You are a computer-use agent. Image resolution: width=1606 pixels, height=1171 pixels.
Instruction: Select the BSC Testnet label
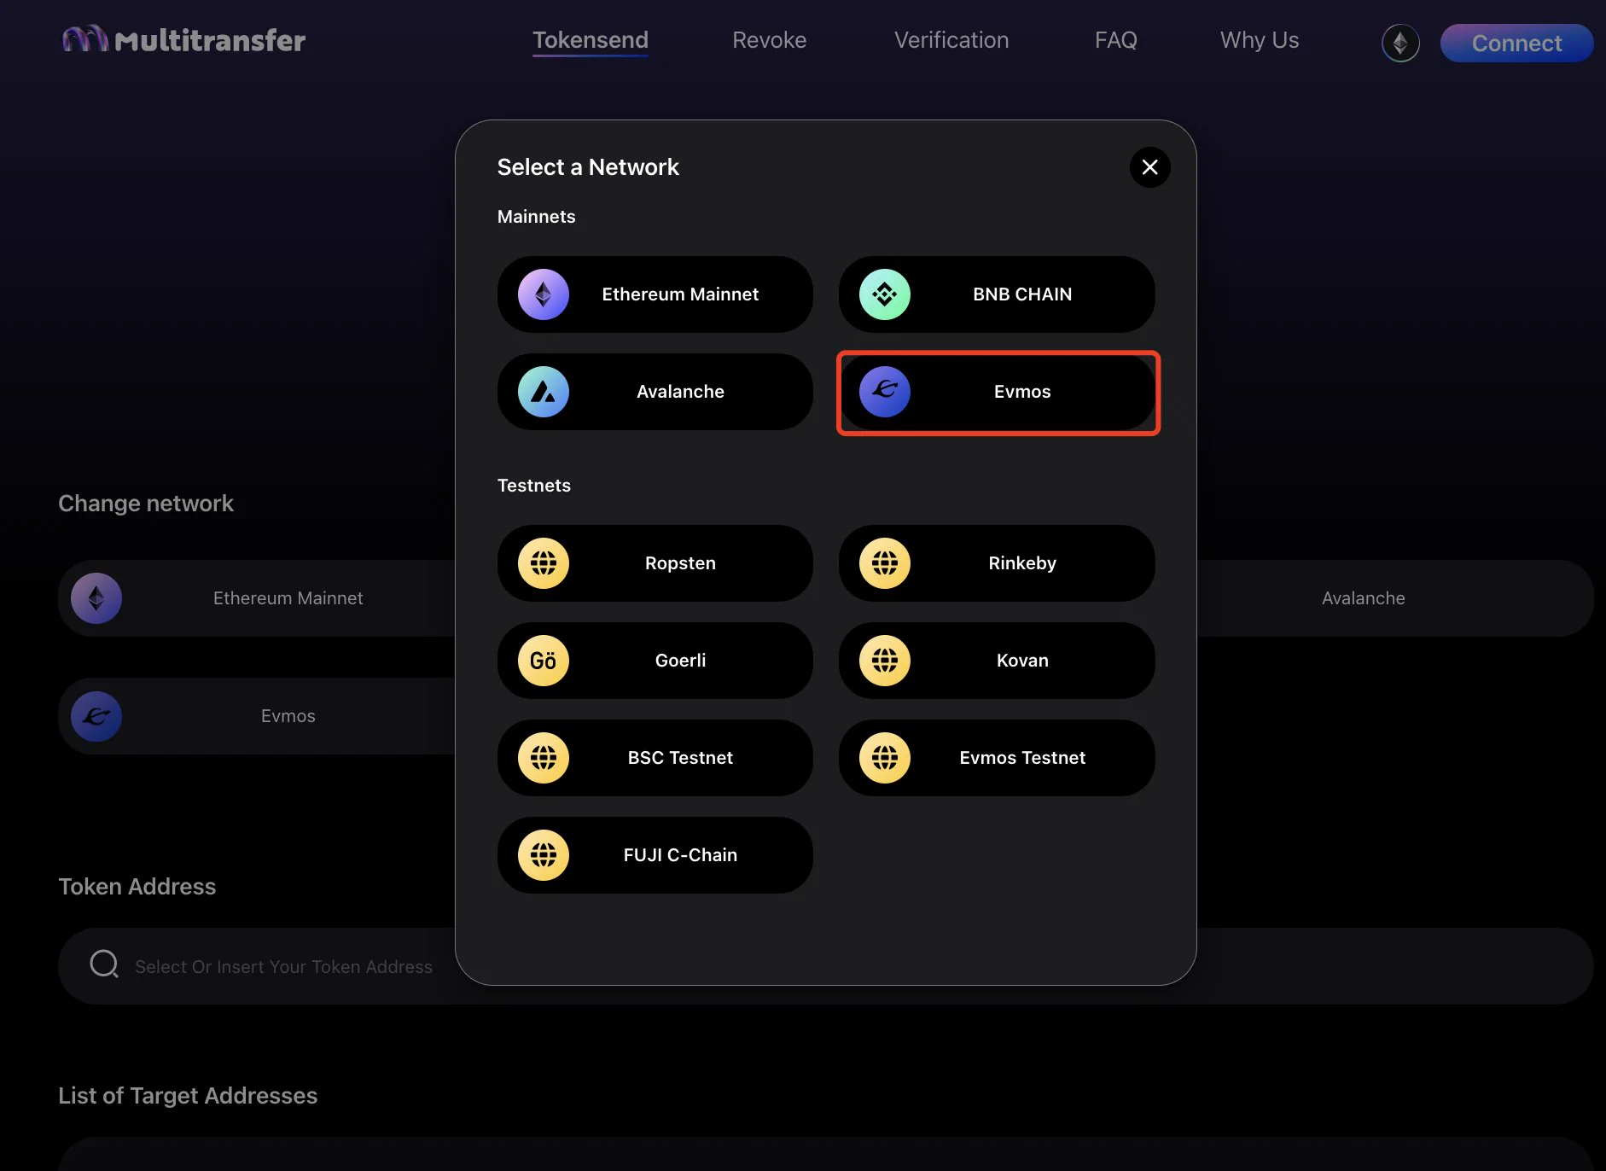680,758
